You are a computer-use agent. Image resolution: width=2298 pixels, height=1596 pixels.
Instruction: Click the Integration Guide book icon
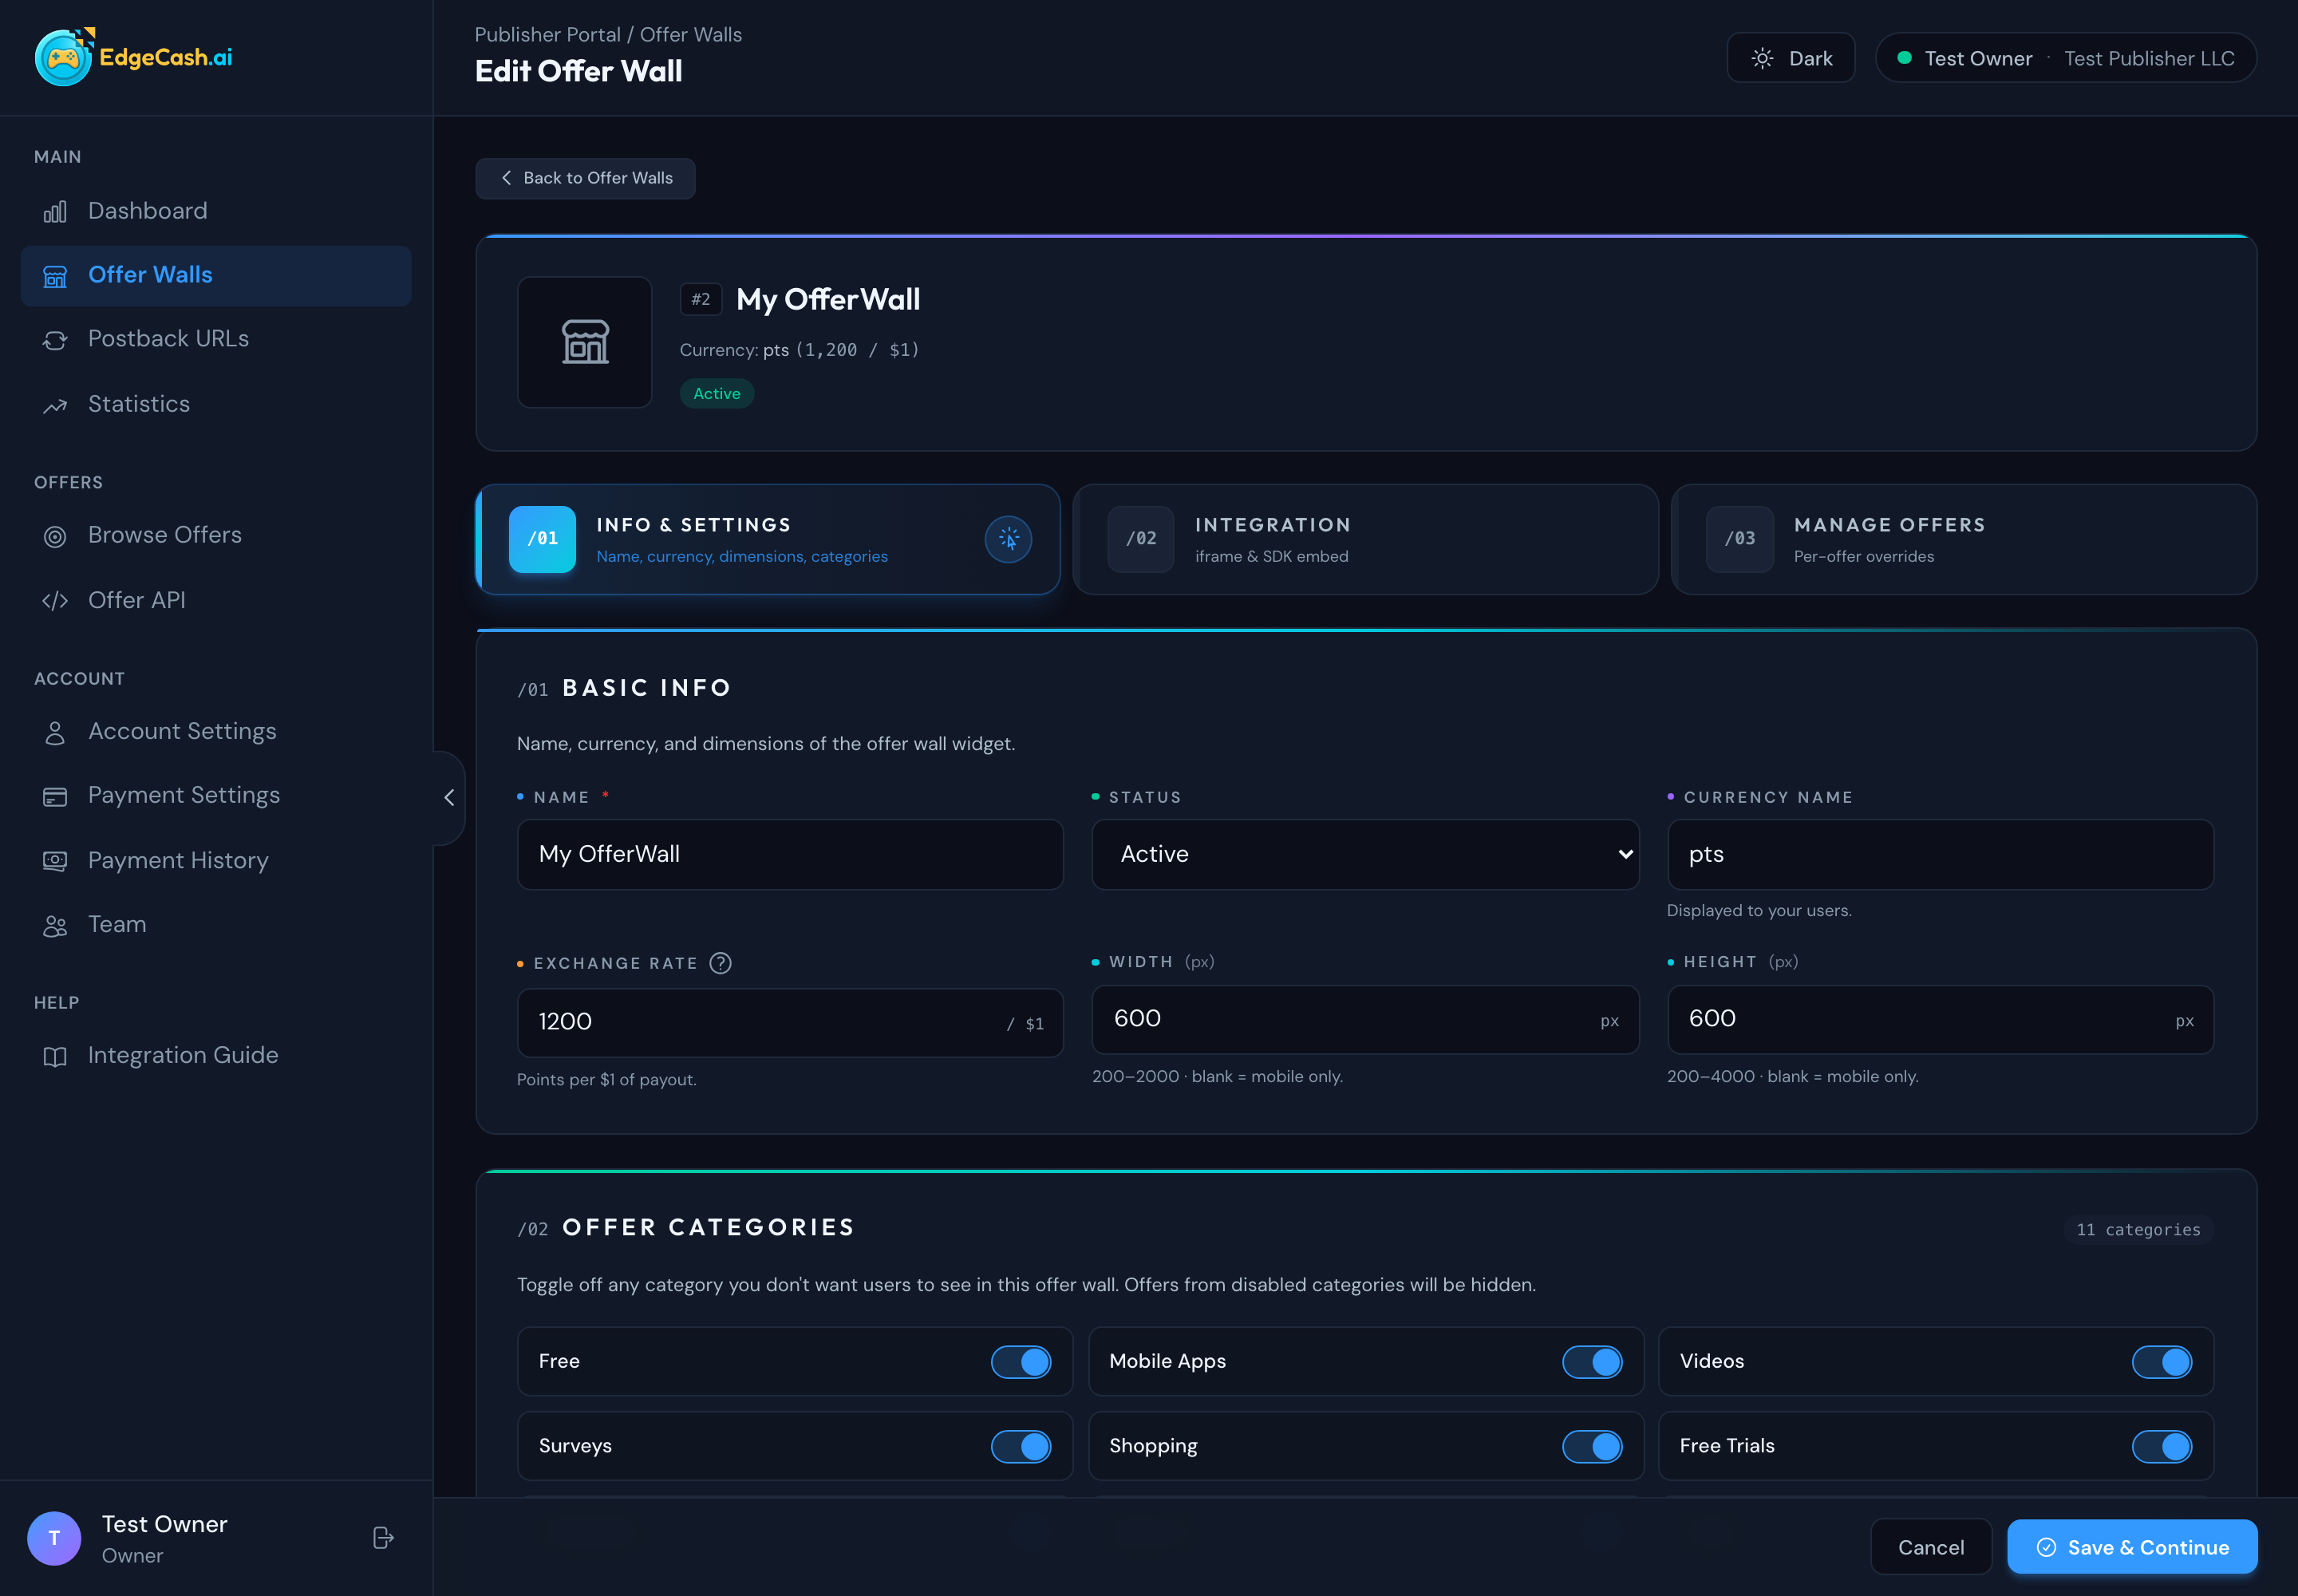(55, 1056)
